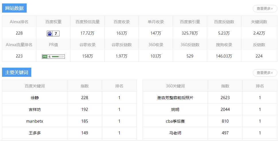Click the 百度关键词 column header
Viewport: 278px width, 141px height.
(35, 86)
